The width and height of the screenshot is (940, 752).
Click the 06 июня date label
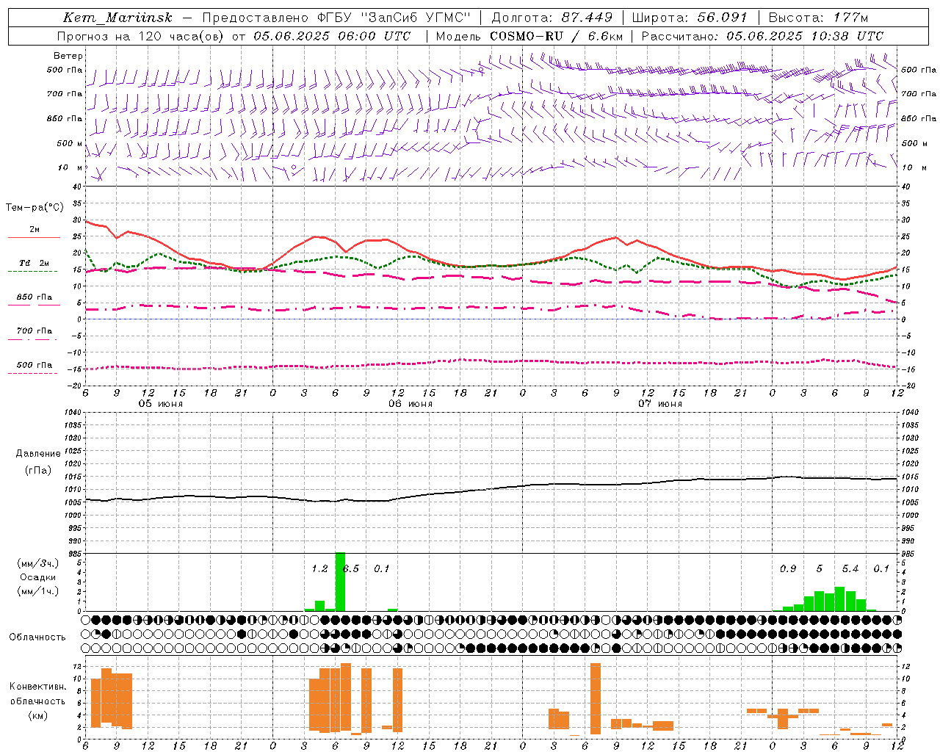[x=411, y=404]
